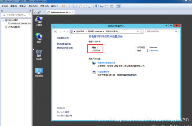Pause the virtual machine with orange pause icon

coord(63,6)
